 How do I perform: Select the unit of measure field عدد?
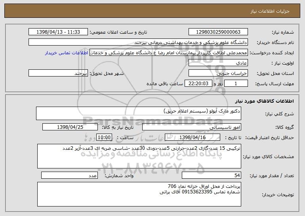pos(69,175)
